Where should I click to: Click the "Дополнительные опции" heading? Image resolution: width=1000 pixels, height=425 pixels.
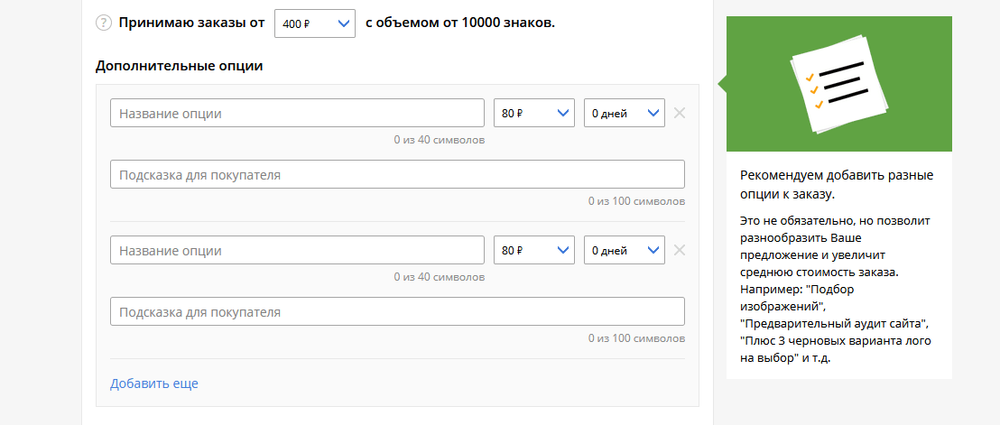(x=179, y=66)
